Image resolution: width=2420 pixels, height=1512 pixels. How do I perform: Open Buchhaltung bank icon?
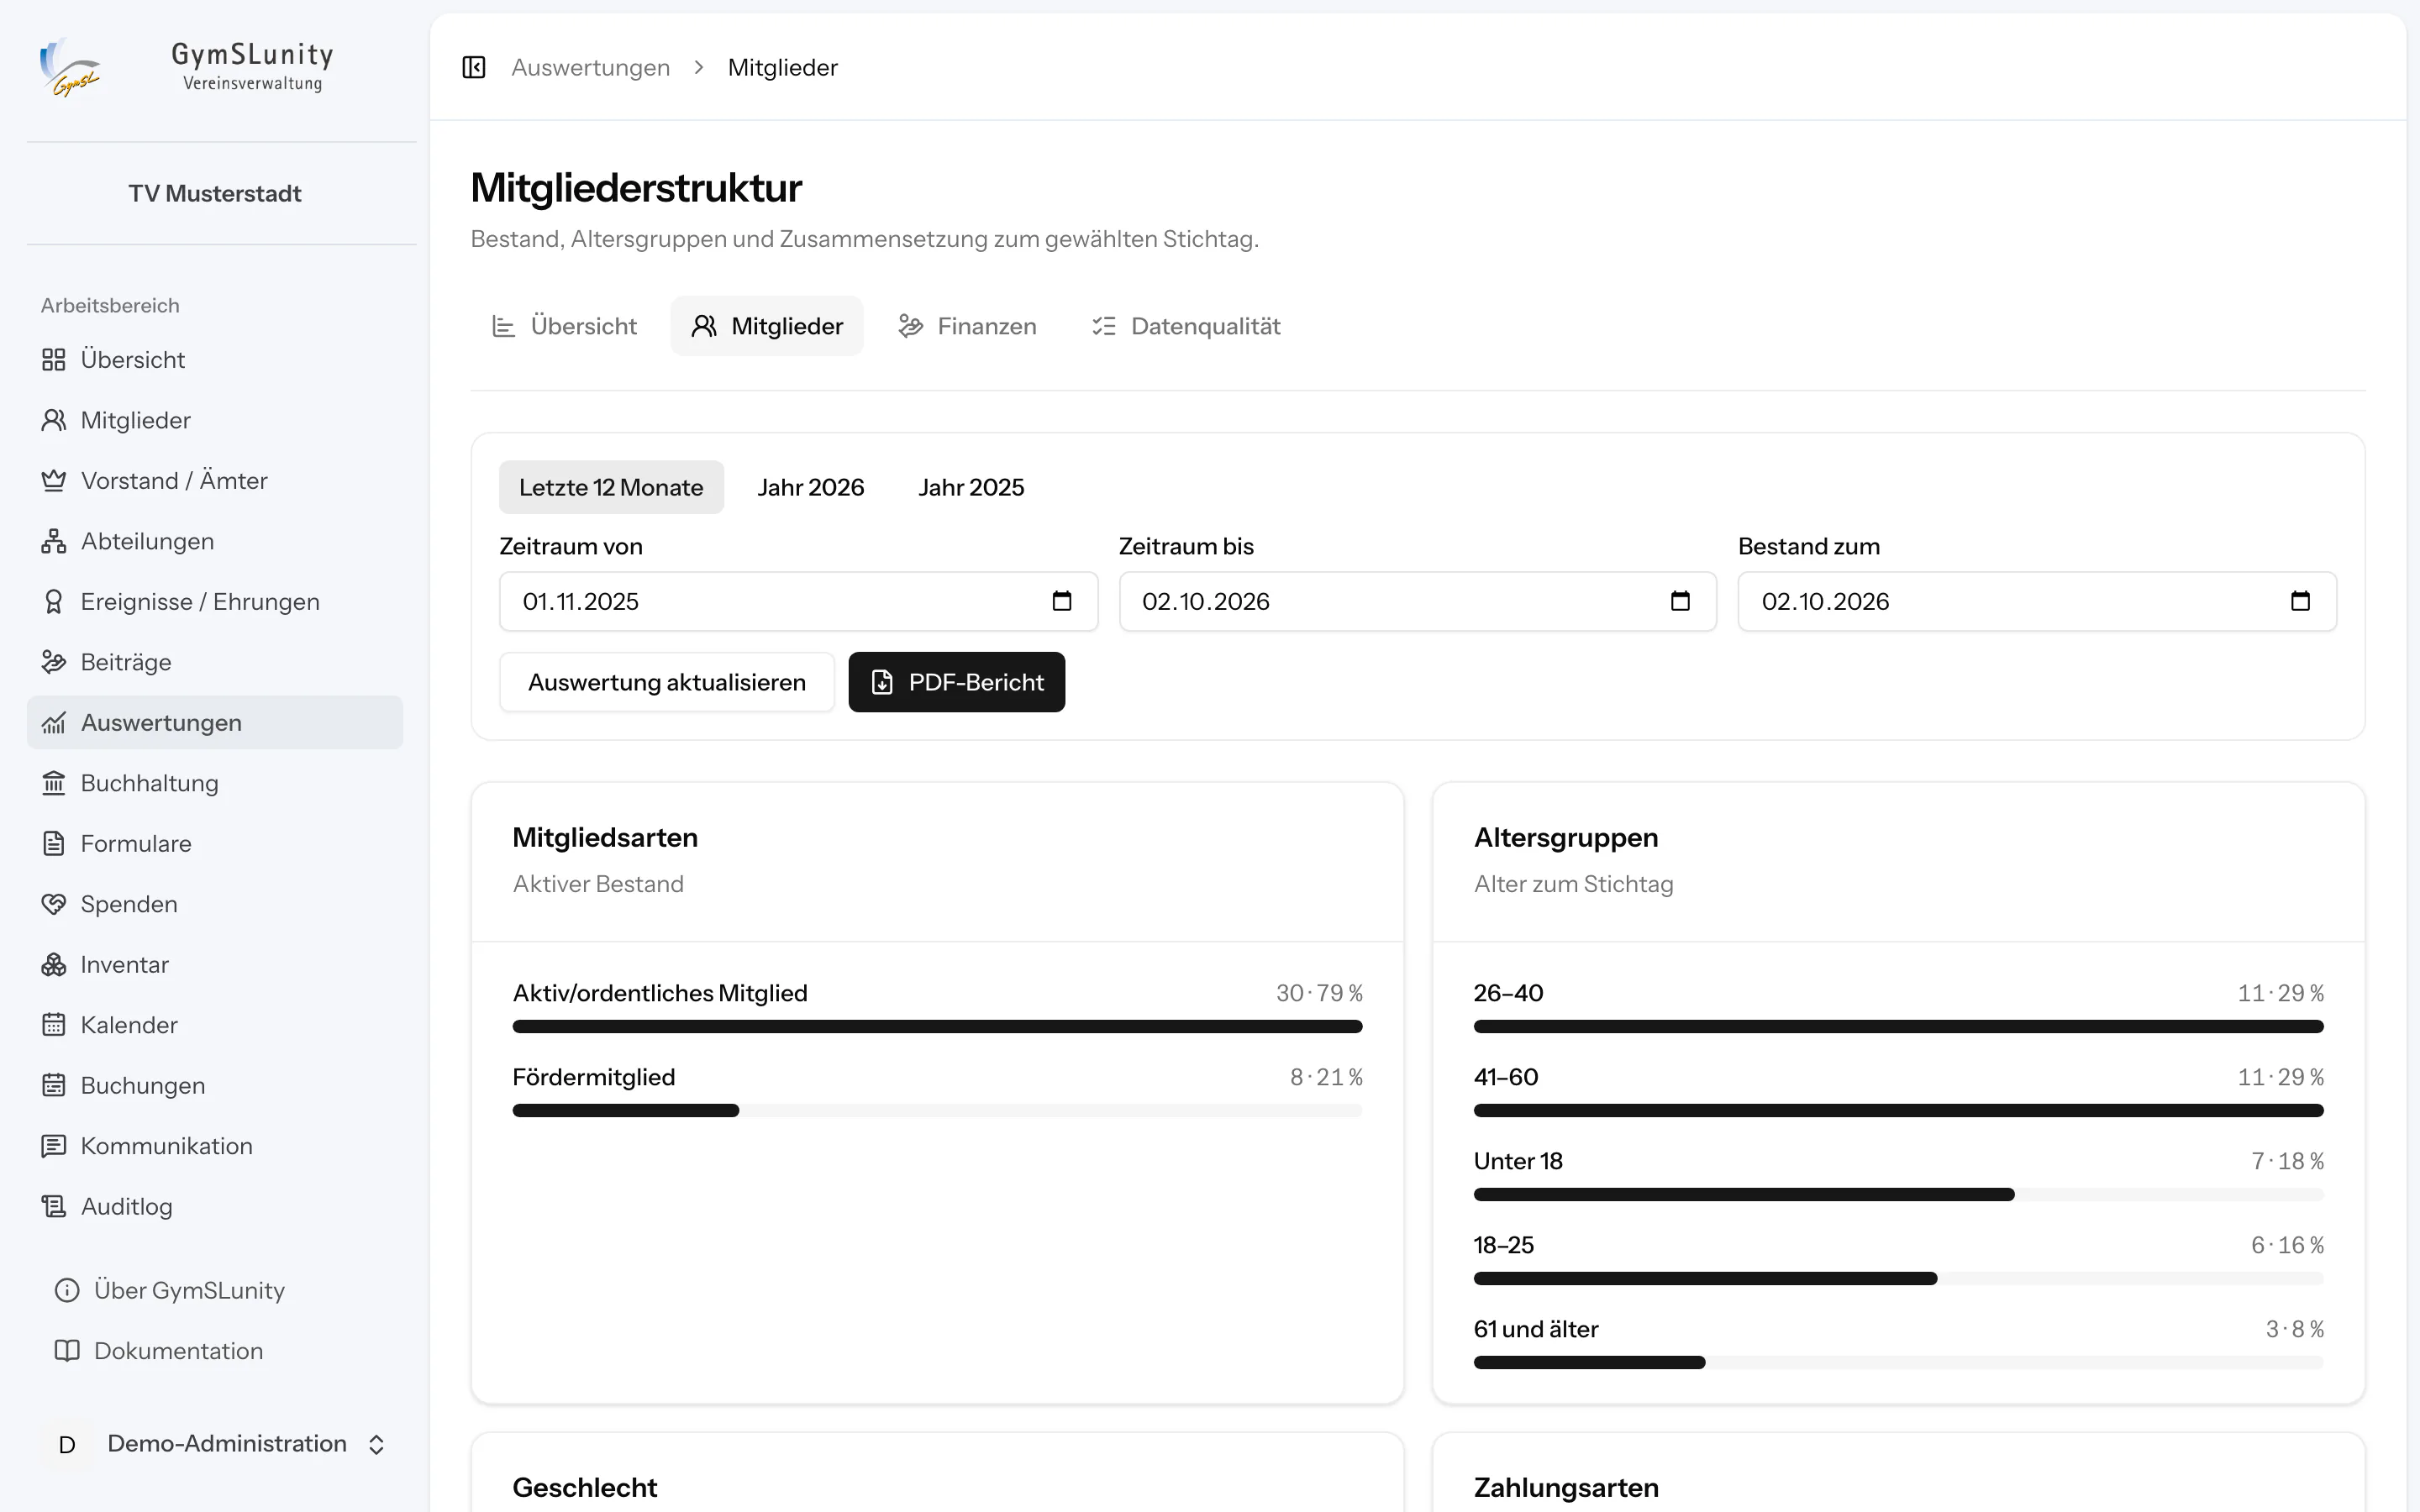[x=53, y=783]
